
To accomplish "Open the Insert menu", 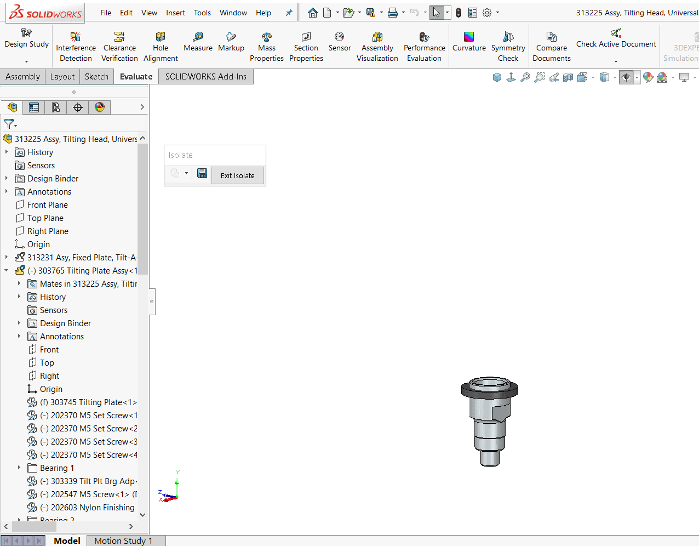I will click(x=175, y=13).
